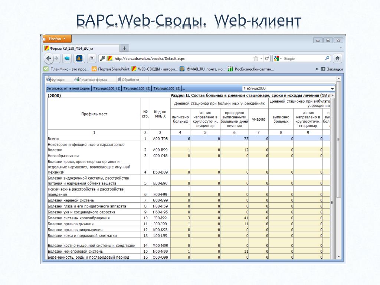Open the ПланФикс bookmark
380x285 pixels.
[66, 69]
